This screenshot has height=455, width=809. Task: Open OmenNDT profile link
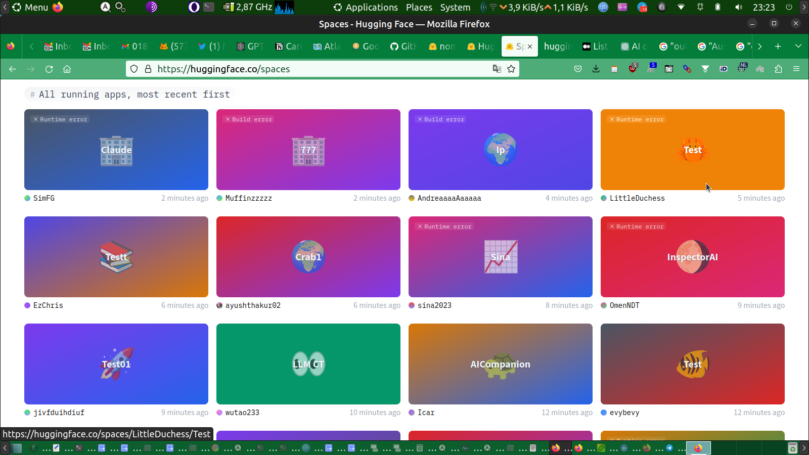click(x=624, y=305)
